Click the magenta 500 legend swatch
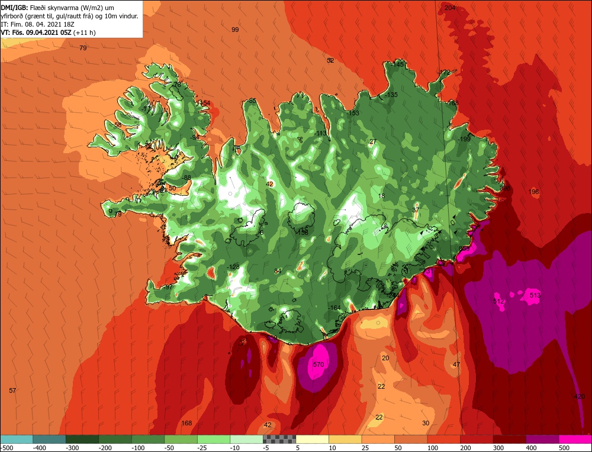The width and height of the screenshot is (592, 452). click(x=575, y=439)
